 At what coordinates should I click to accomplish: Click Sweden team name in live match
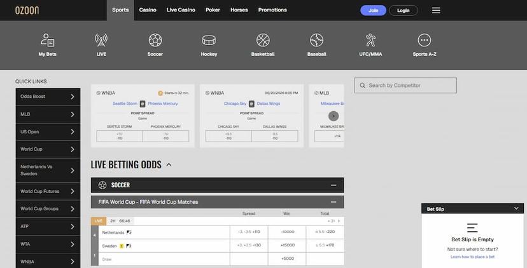point(109,246)
